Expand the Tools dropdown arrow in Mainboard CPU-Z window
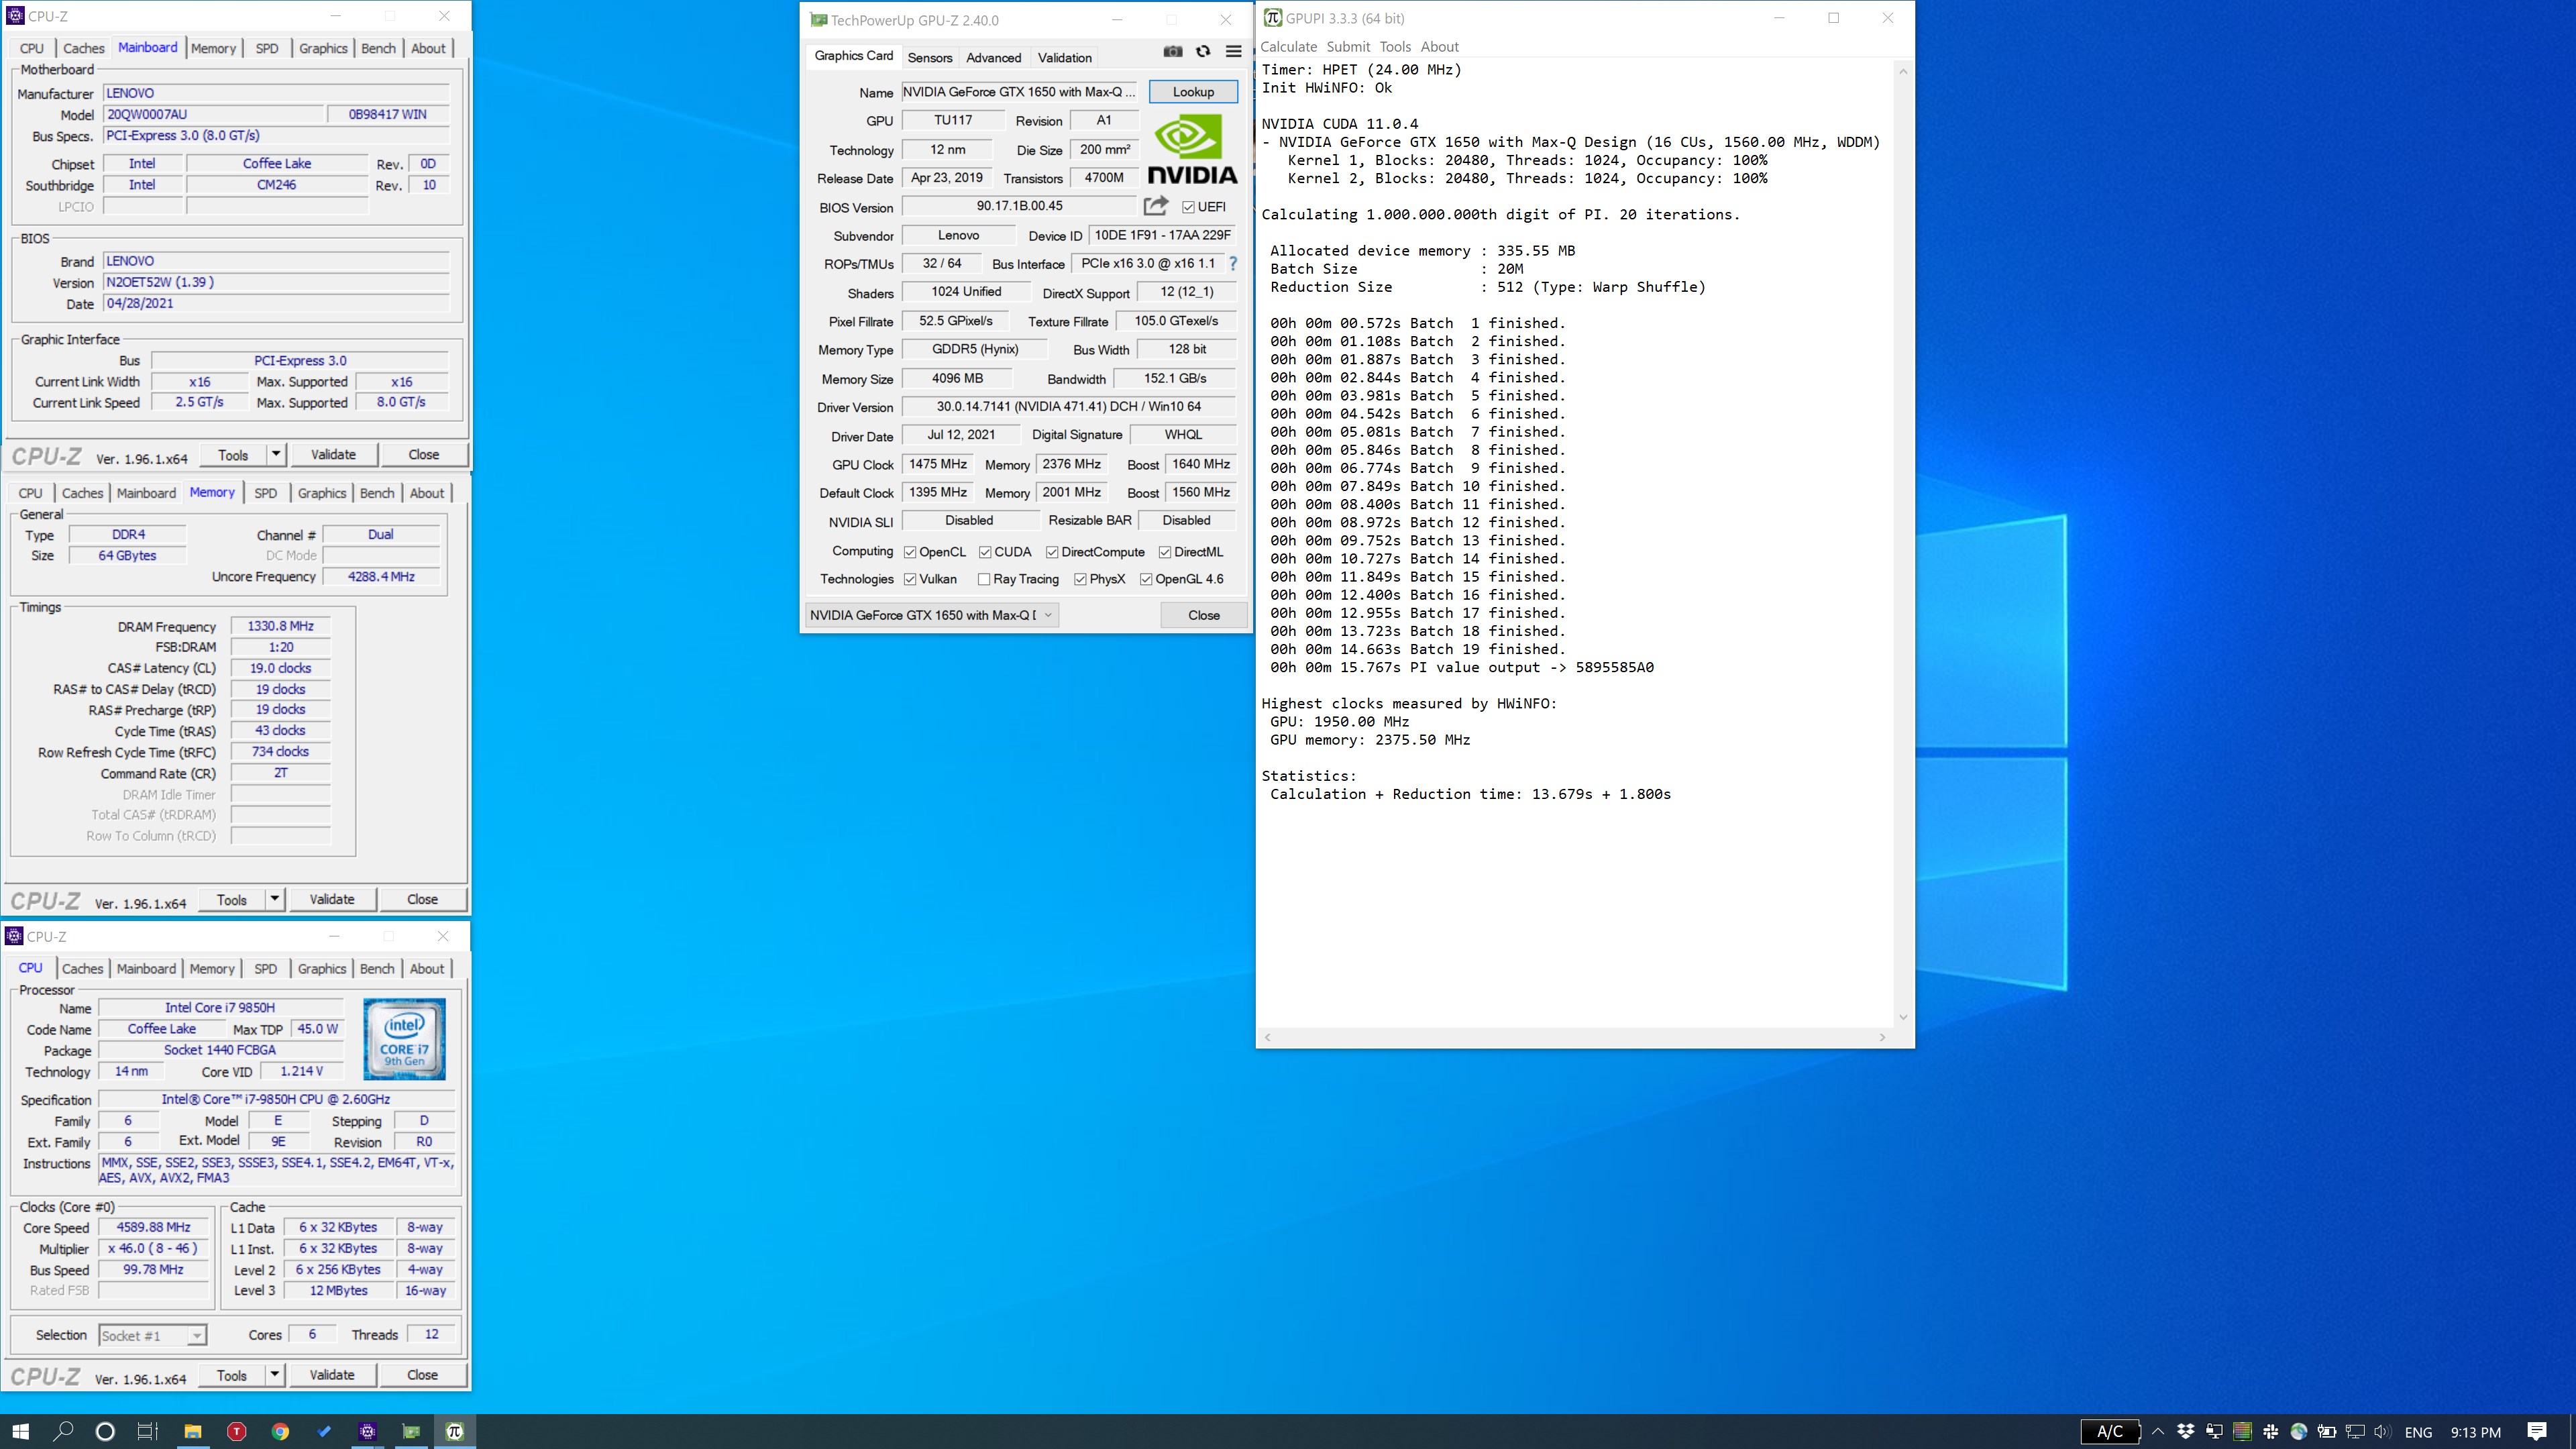This screenshot has height=1449, width=2576. tap(276, 454)
